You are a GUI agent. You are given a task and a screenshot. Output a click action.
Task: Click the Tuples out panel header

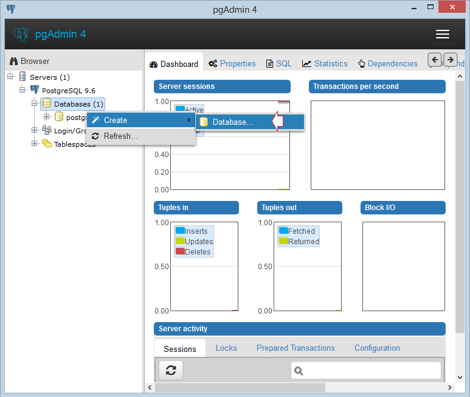[x=300, y=208]
